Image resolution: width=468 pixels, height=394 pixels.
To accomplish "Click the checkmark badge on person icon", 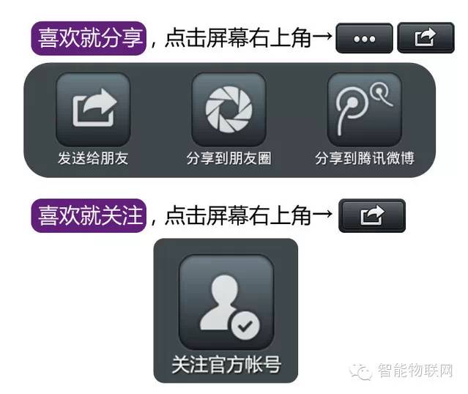I will click(245, 325).
